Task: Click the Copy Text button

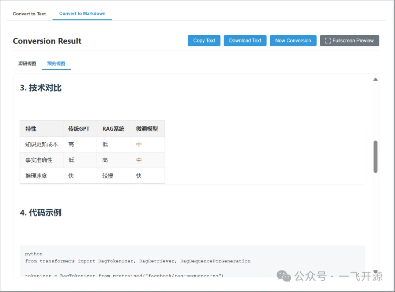Action: pos(204,41)
